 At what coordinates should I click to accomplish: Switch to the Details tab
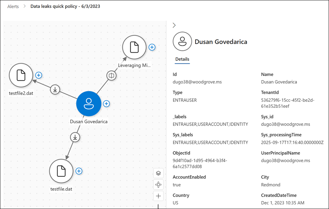coord(182,59)
